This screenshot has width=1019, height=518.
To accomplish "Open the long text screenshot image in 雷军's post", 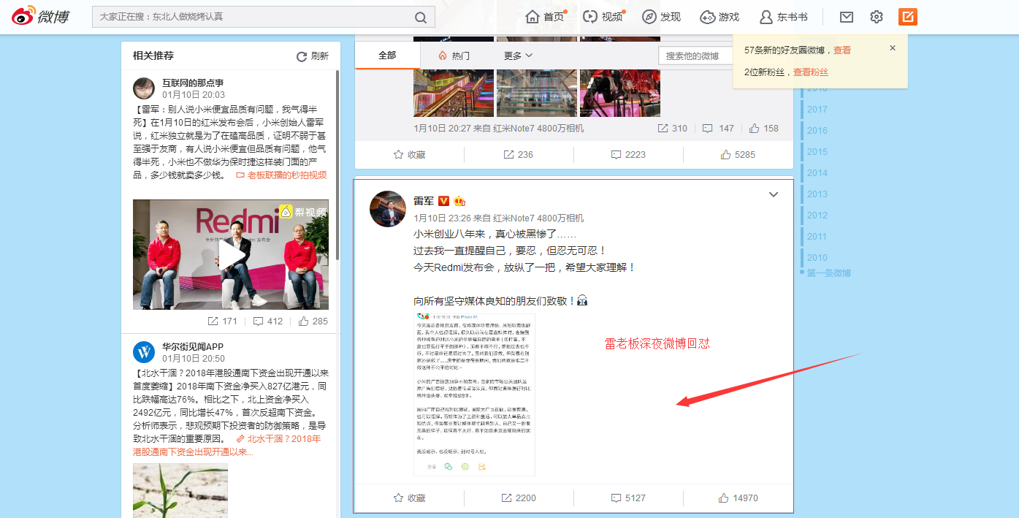I will (474, 393).
